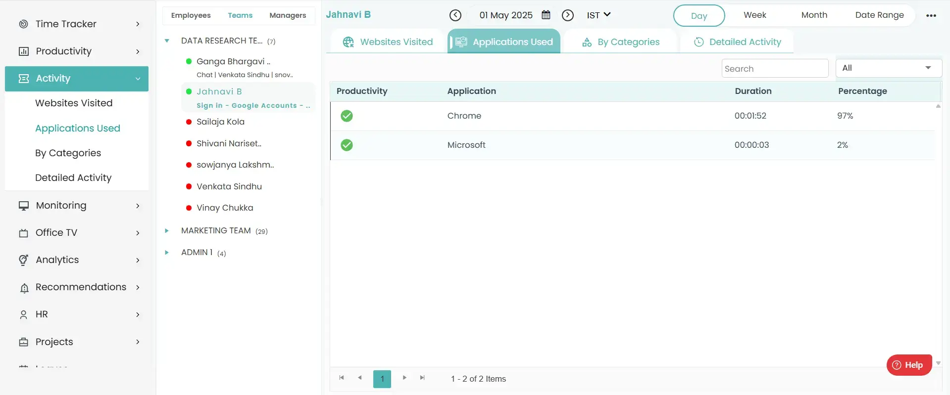
Task: Expand the Monitoring menu chevron
Action: pos(138,206)
